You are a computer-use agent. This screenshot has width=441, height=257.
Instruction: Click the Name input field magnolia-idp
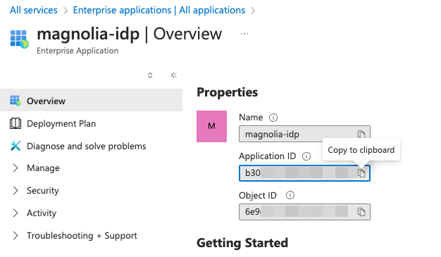click(304, 134)
